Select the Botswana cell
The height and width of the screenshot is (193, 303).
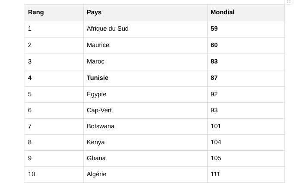click(101, 127)
